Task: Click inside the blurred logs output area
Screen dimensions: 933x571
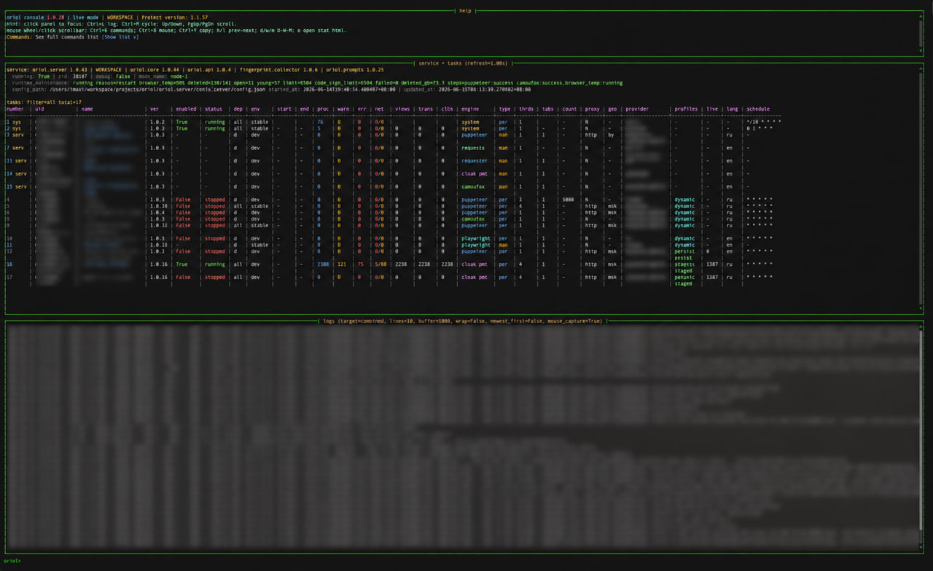Action: click(464, 437)
